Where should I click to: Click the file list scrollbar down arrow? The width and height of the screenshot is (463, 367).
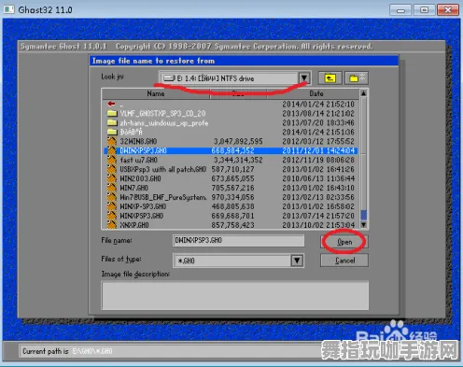[x=363, y=224]
